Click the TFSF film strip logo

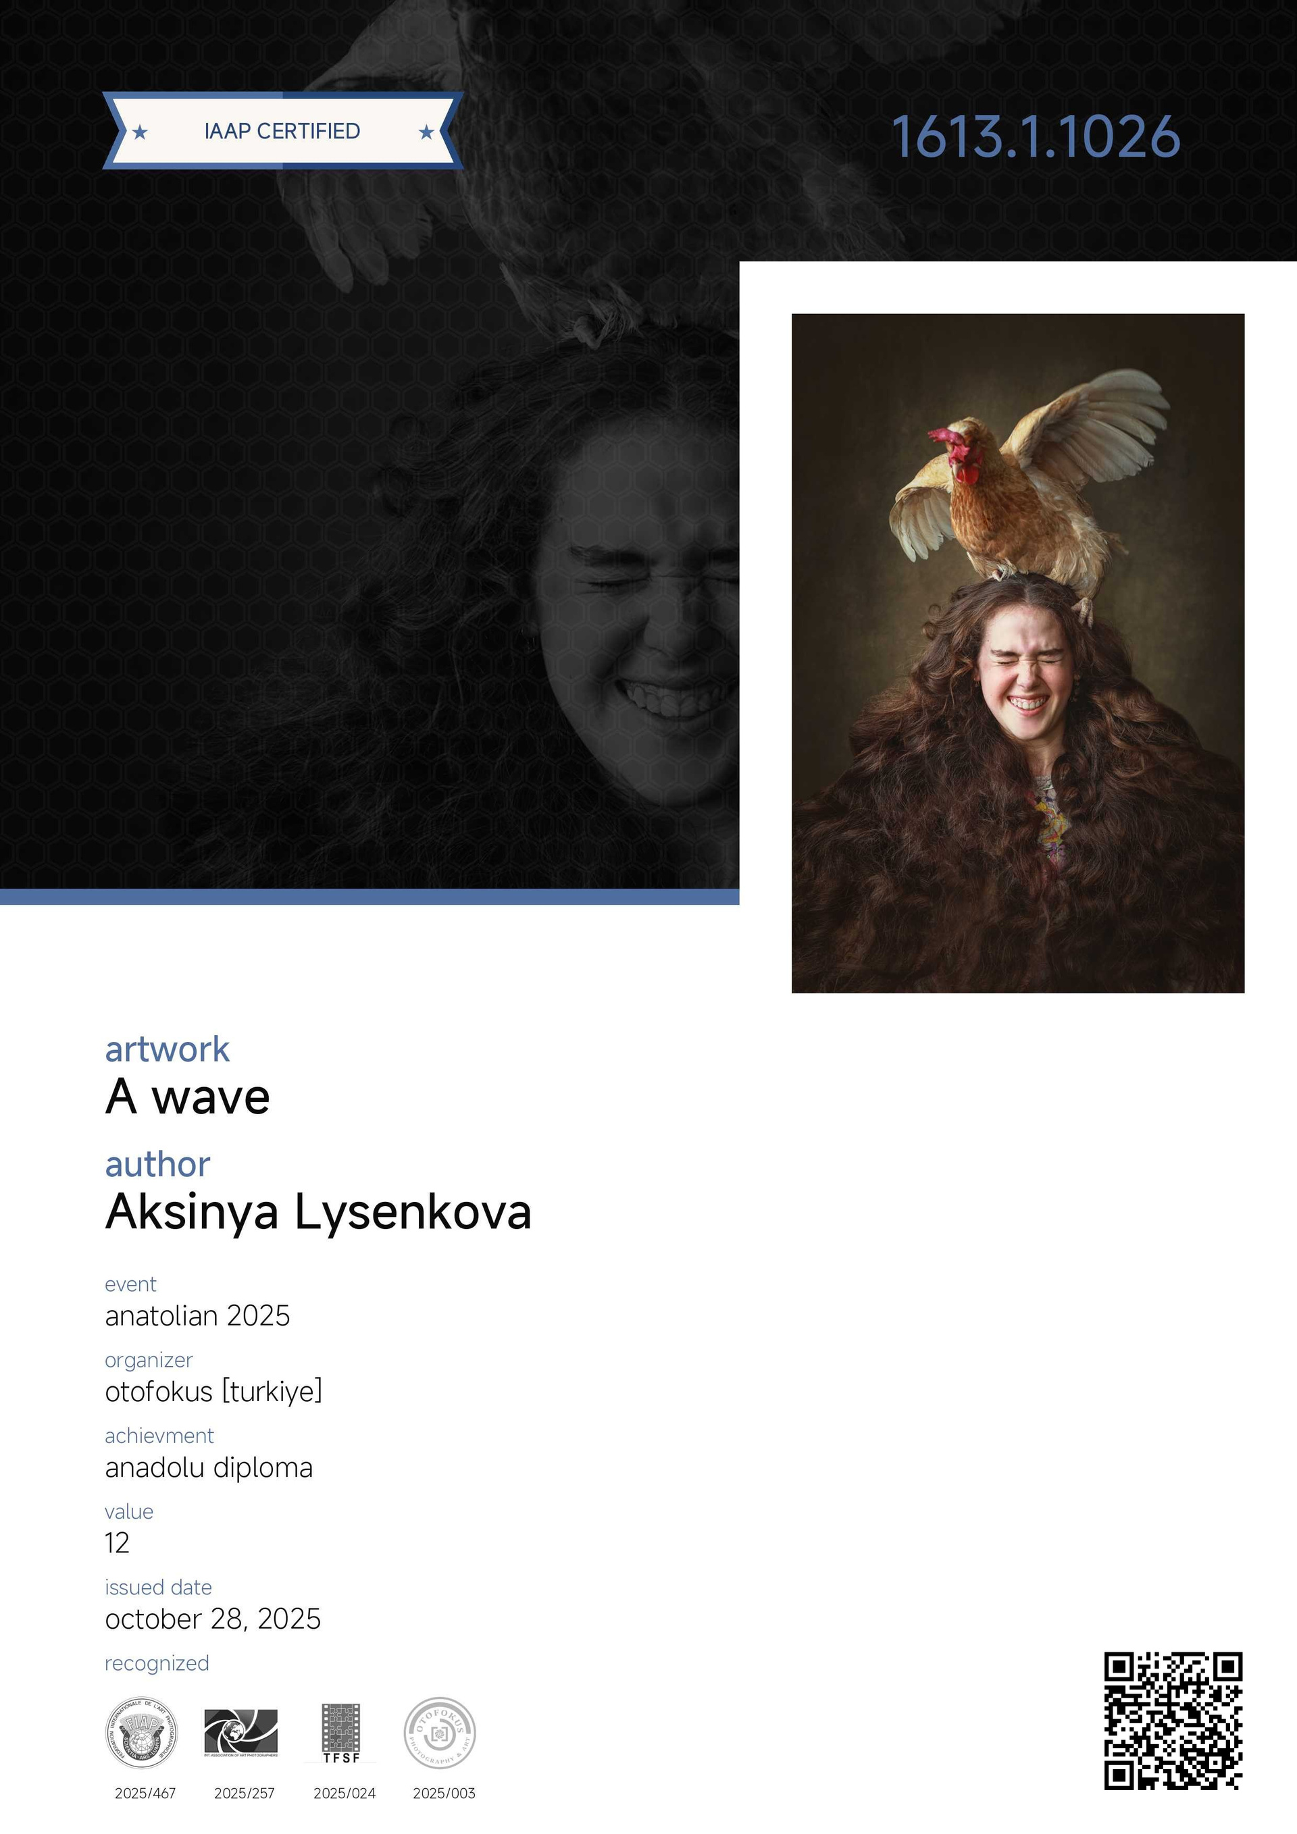coord(340,1733)
